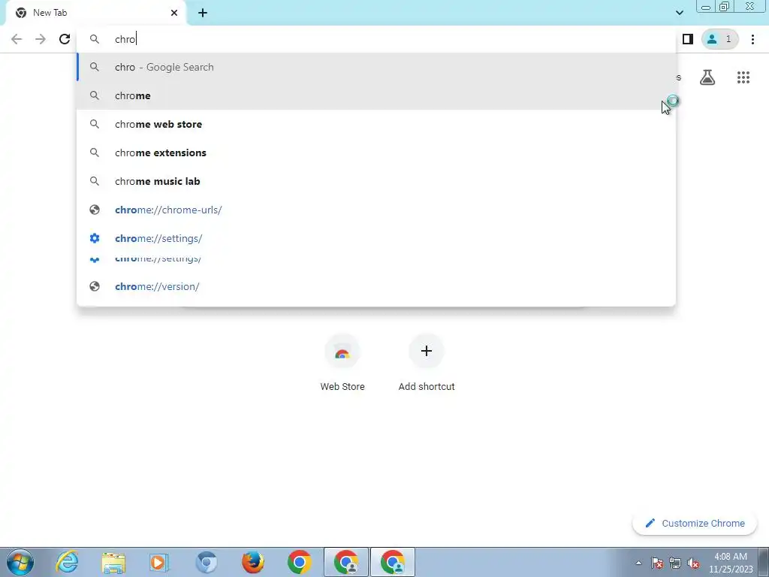Close the New Tab tab
This screenshot has width=769, height=577.
coord(174,13)
